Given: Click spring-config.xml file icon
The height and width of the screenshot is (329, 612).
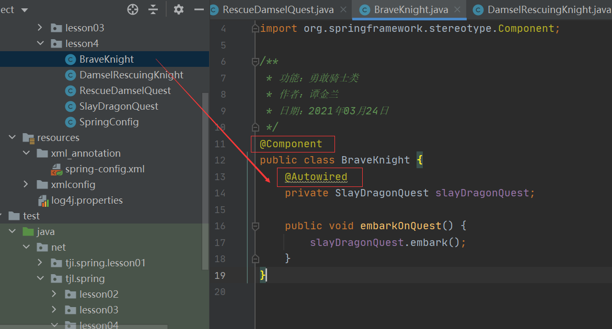Looking at the screenshot, I should [x=56, y=169].
